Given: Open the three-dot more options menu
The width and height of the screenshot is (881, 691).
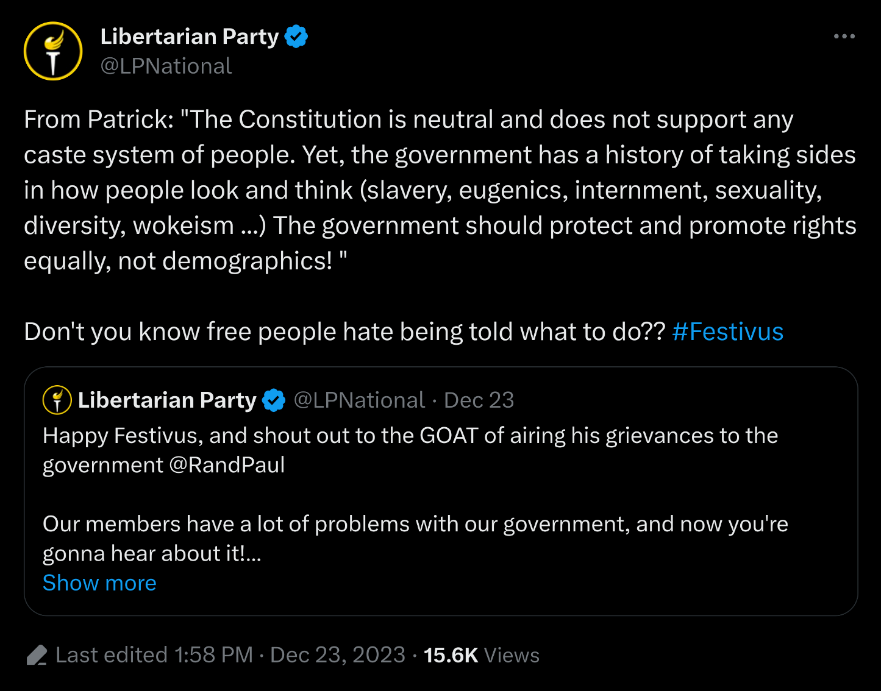Looking at the screenshot, I should pyautogui.click(x=844, y=37).
